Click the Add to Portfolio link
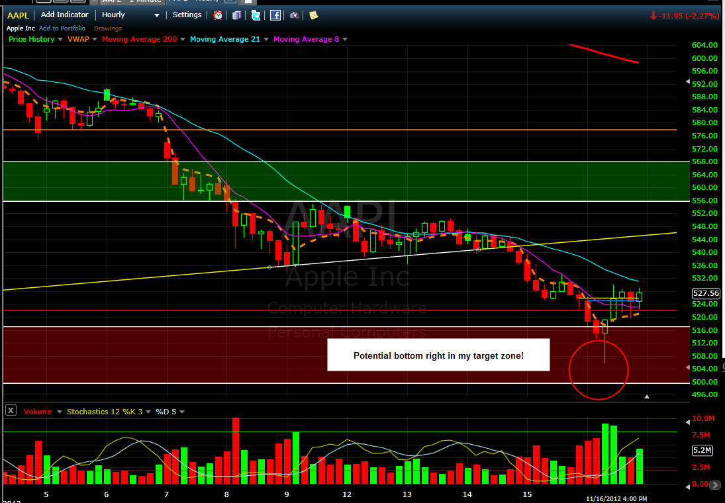Viewport: 725px width, 503px height. tap(64, 28)
